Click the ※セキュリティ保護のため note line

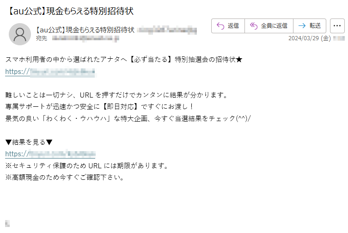point(87,166)
